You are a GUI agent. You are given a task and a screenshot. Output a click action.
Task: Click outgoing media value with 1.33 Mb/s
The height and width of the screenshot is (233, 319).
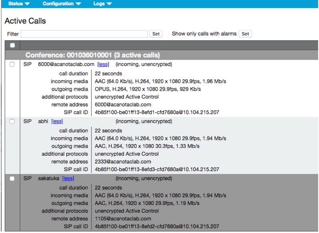pos(147,146)
